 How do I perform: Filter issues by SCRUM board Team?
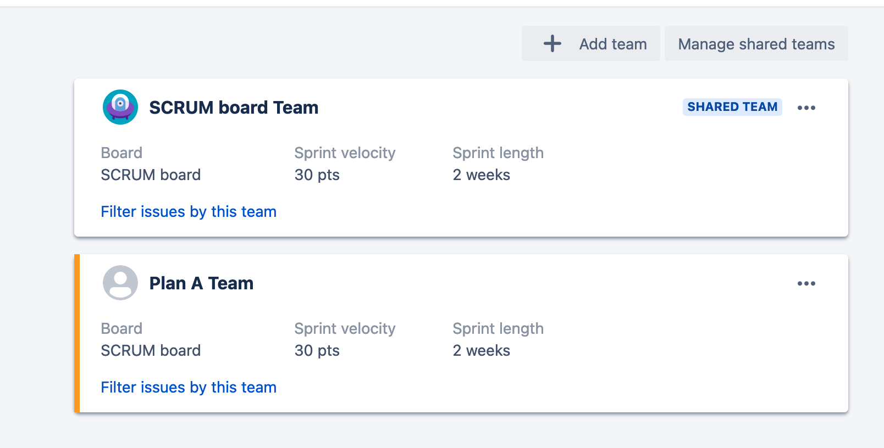189,212
